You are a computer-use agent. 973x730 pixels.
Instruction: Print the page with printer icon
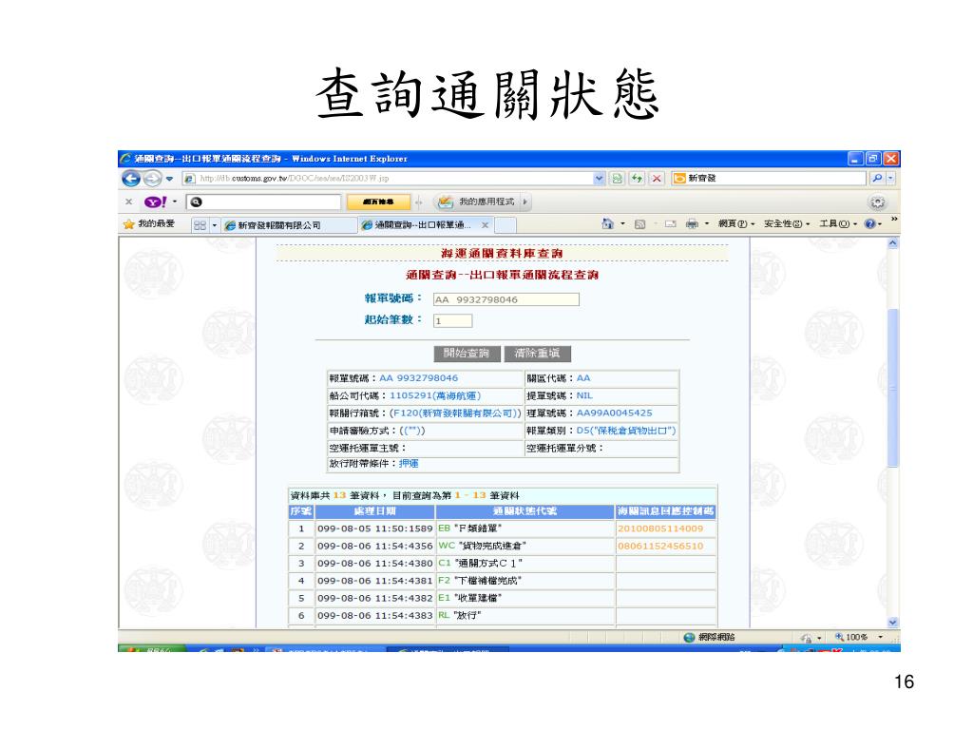pyautogui.click(x=692, y=224)
